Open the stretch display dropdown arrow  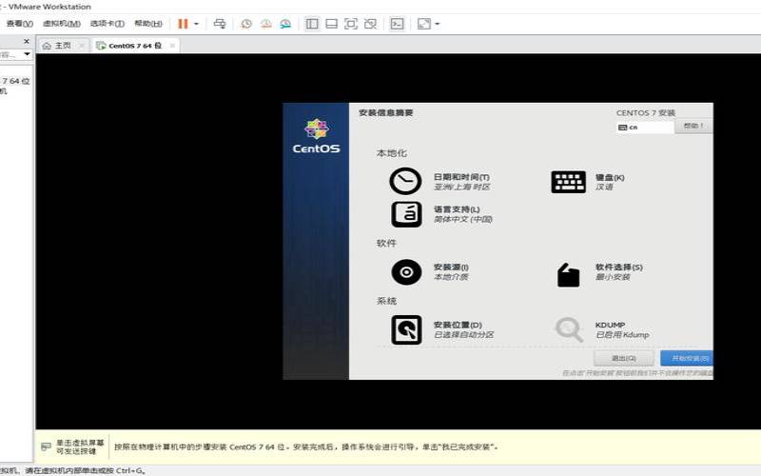click(x=437, y=24)
